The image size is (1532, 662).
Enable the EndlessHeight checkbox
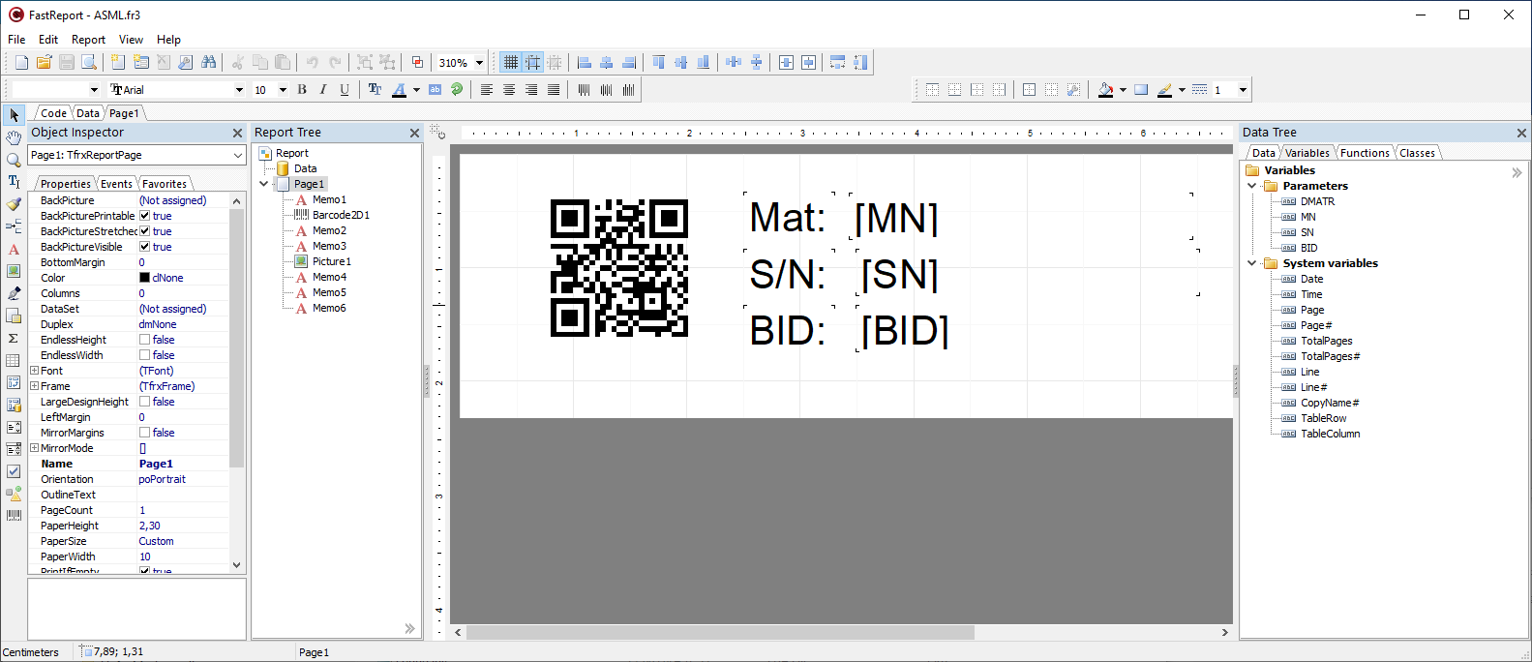[x=144, y=340]
